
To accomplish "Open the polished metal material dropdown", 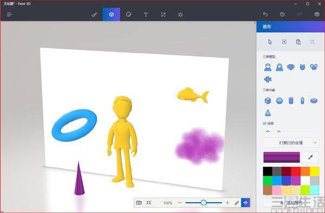I will coord(291,143).
